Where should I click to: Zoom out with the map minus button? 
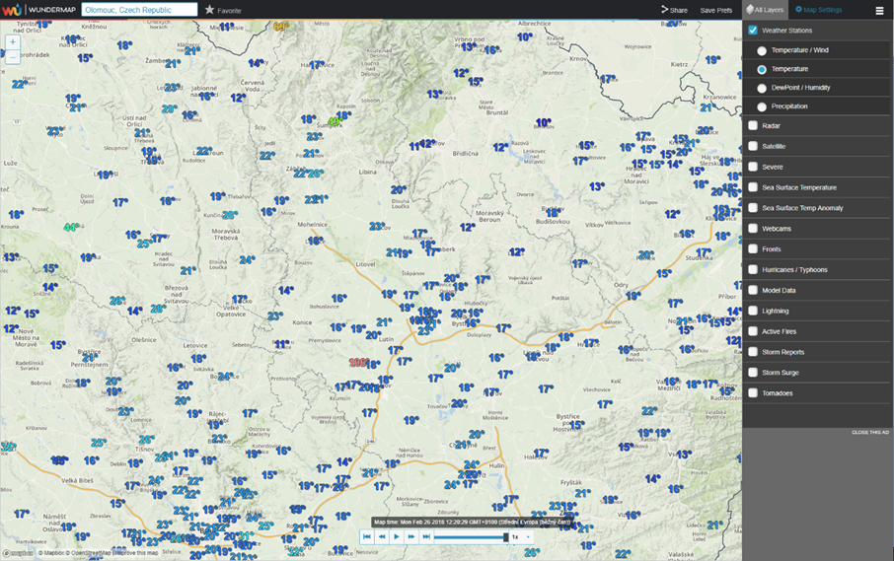pyautogui.click(x=13, y=58)
